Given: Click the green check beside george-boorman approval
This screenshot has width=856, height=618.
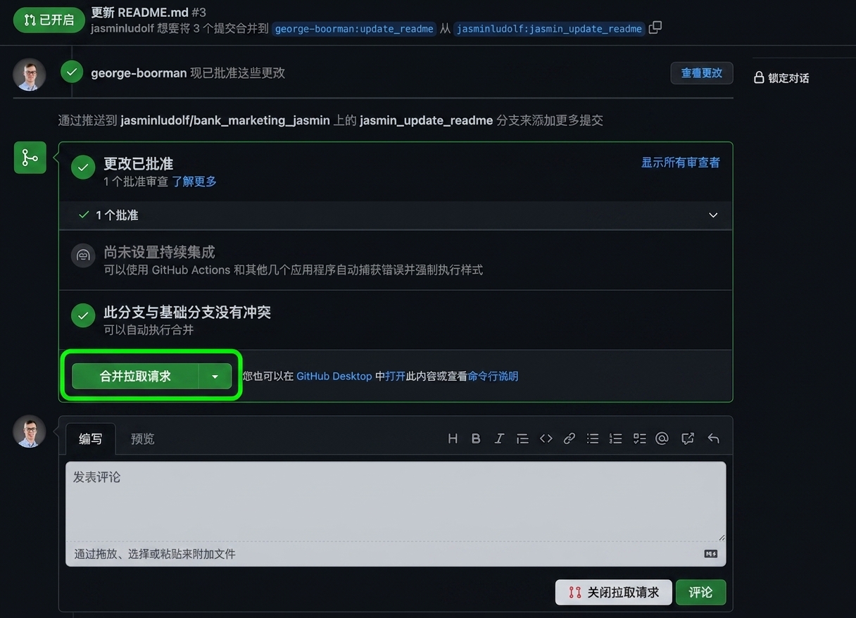Looking at the screenshot, I should pyautogui.click(x=72, y=72).
